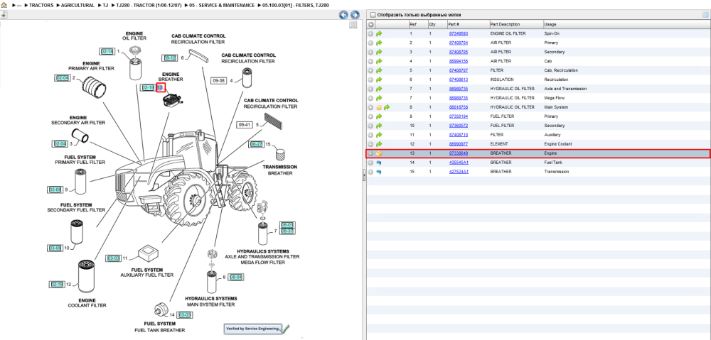
Task: Expand the '...' breadcrumb segment
Action: click(19, 5)
